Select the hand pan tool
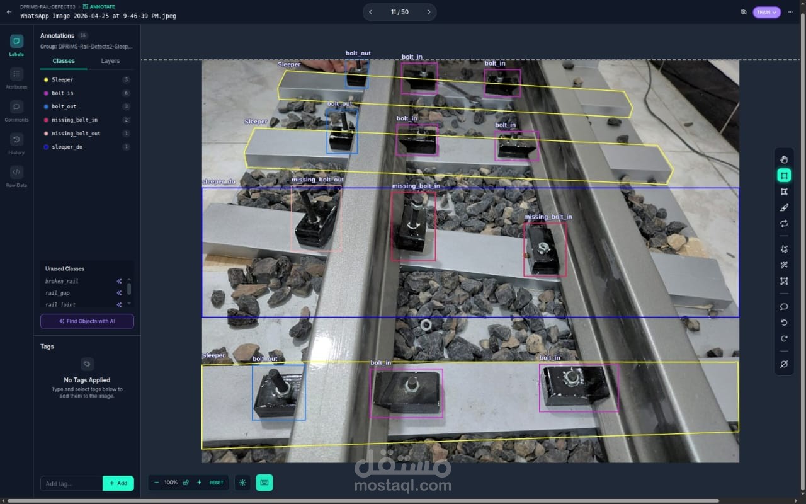This screenshot has width=806, height=504. click(x=784, y=159)
